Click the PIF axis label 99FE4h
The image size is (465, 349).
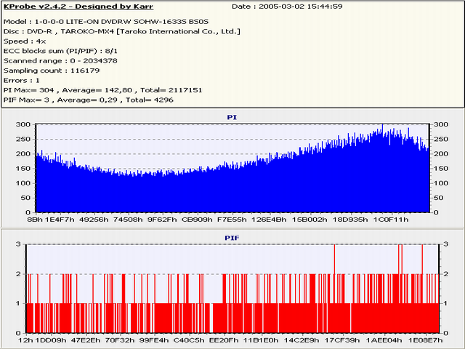(x=154, y=340)
